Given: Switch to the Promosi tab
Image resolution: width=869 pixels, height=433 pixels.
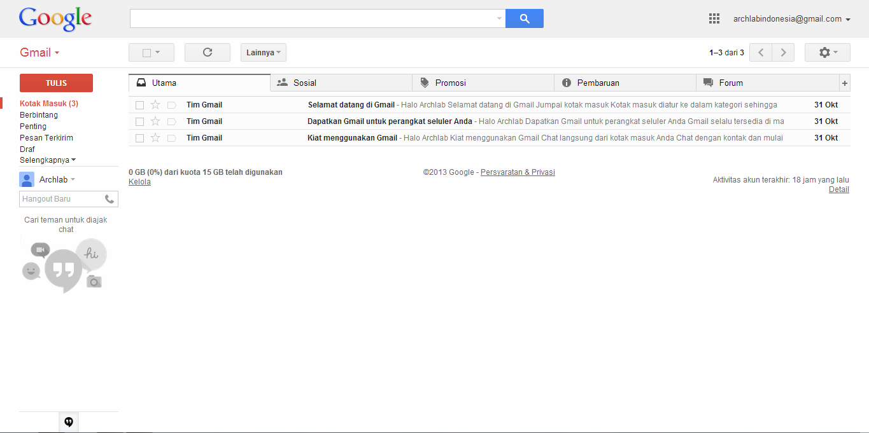Looking at the screenshot, I should point(483,83).
